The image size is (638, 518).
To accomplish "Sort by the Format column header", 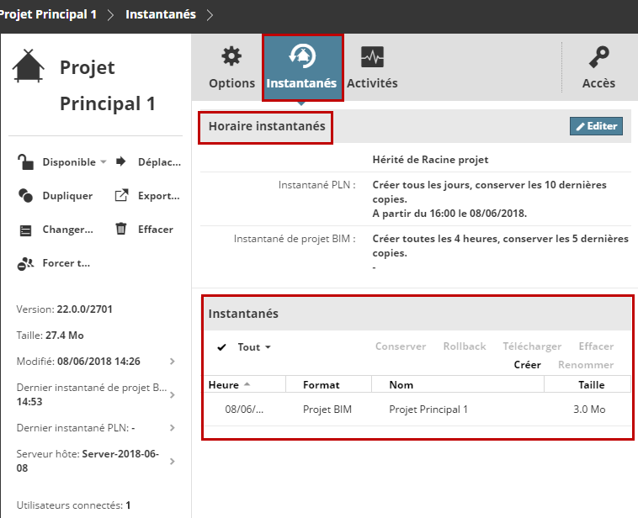I will (x=321, y=384).
